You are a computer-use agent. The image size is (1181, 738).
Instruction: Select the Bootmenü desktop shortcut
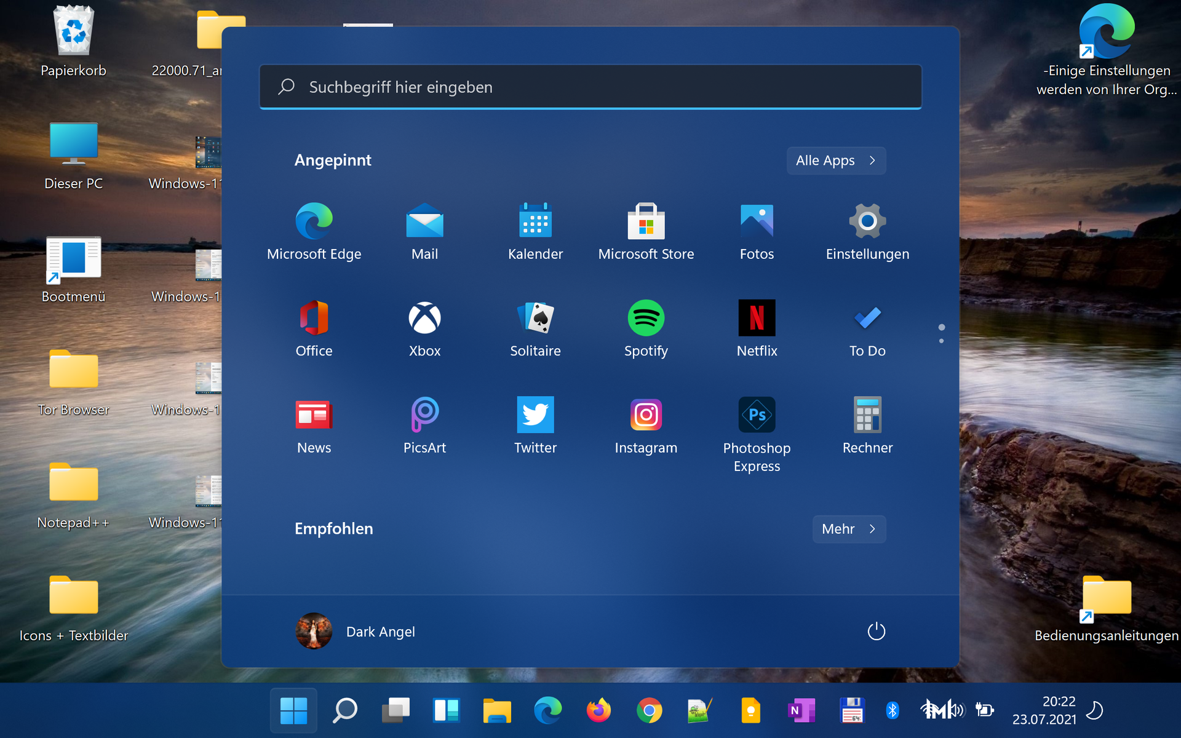73,269
